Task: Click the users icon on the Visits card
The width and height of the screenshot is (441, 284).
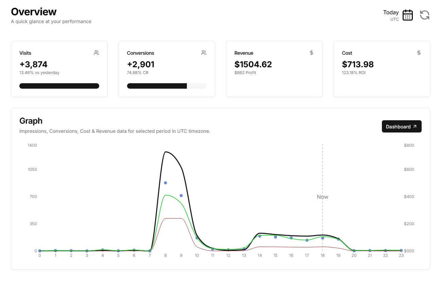Action: click(96, 53)
